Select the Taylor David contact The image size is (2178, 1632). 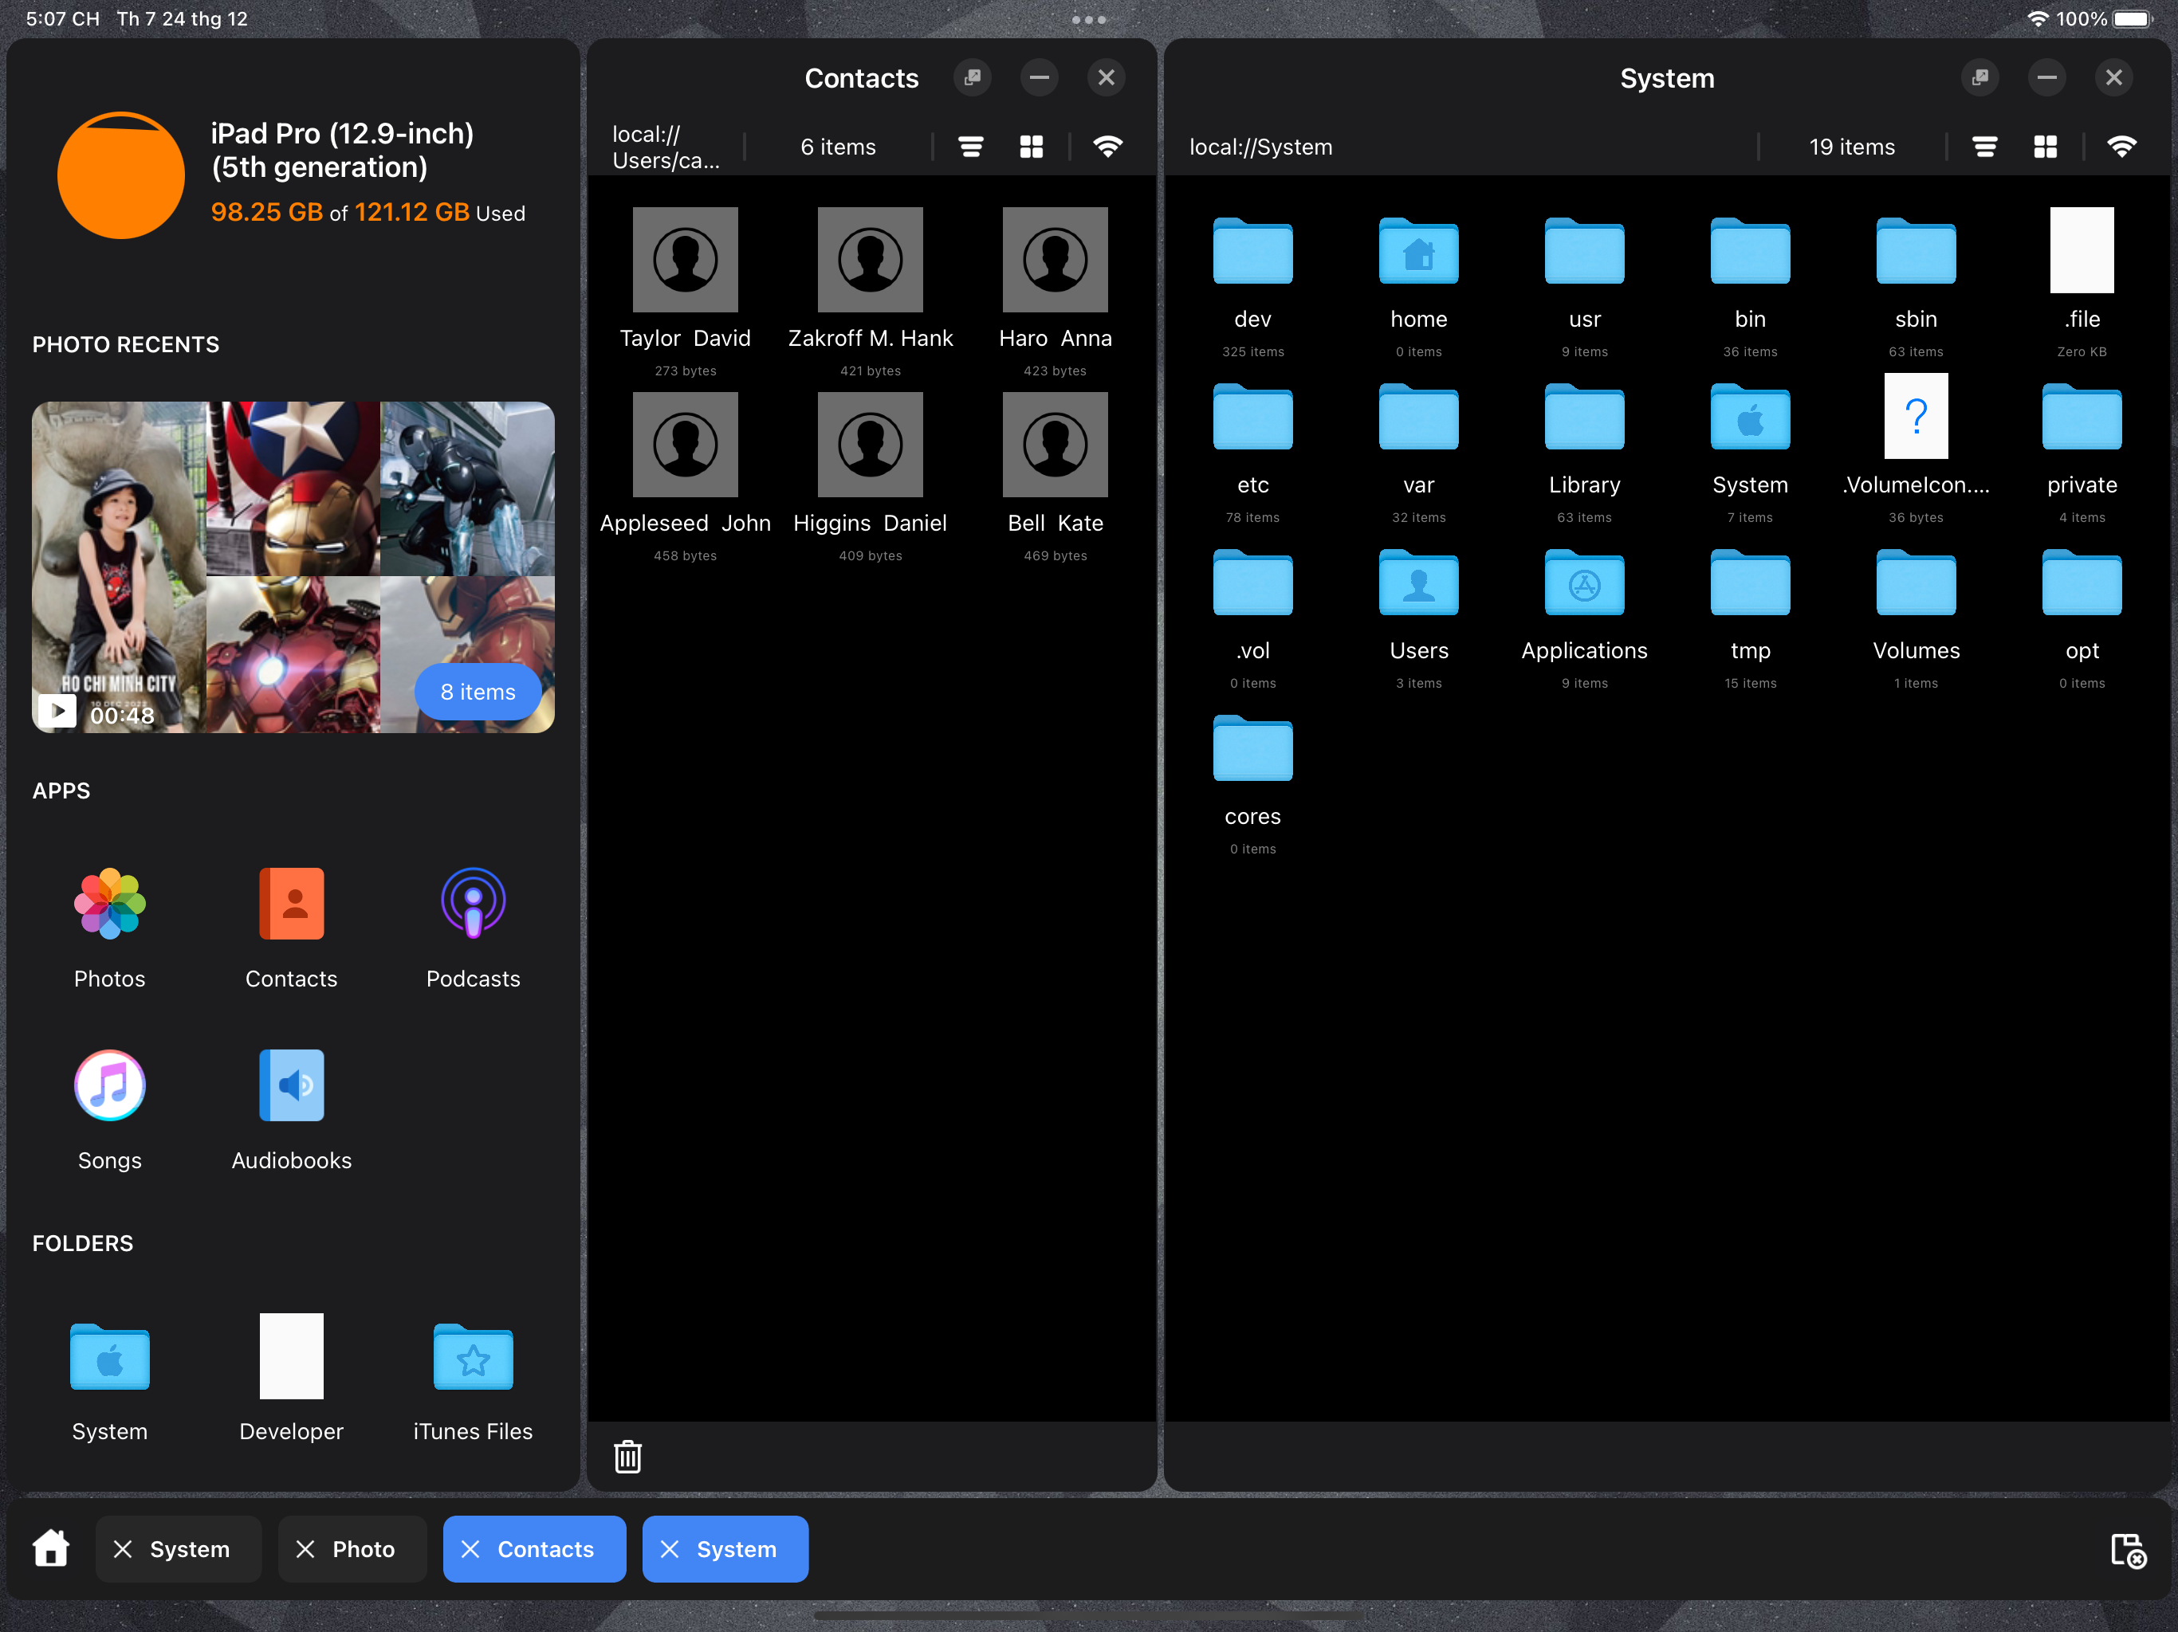(686, 259)
